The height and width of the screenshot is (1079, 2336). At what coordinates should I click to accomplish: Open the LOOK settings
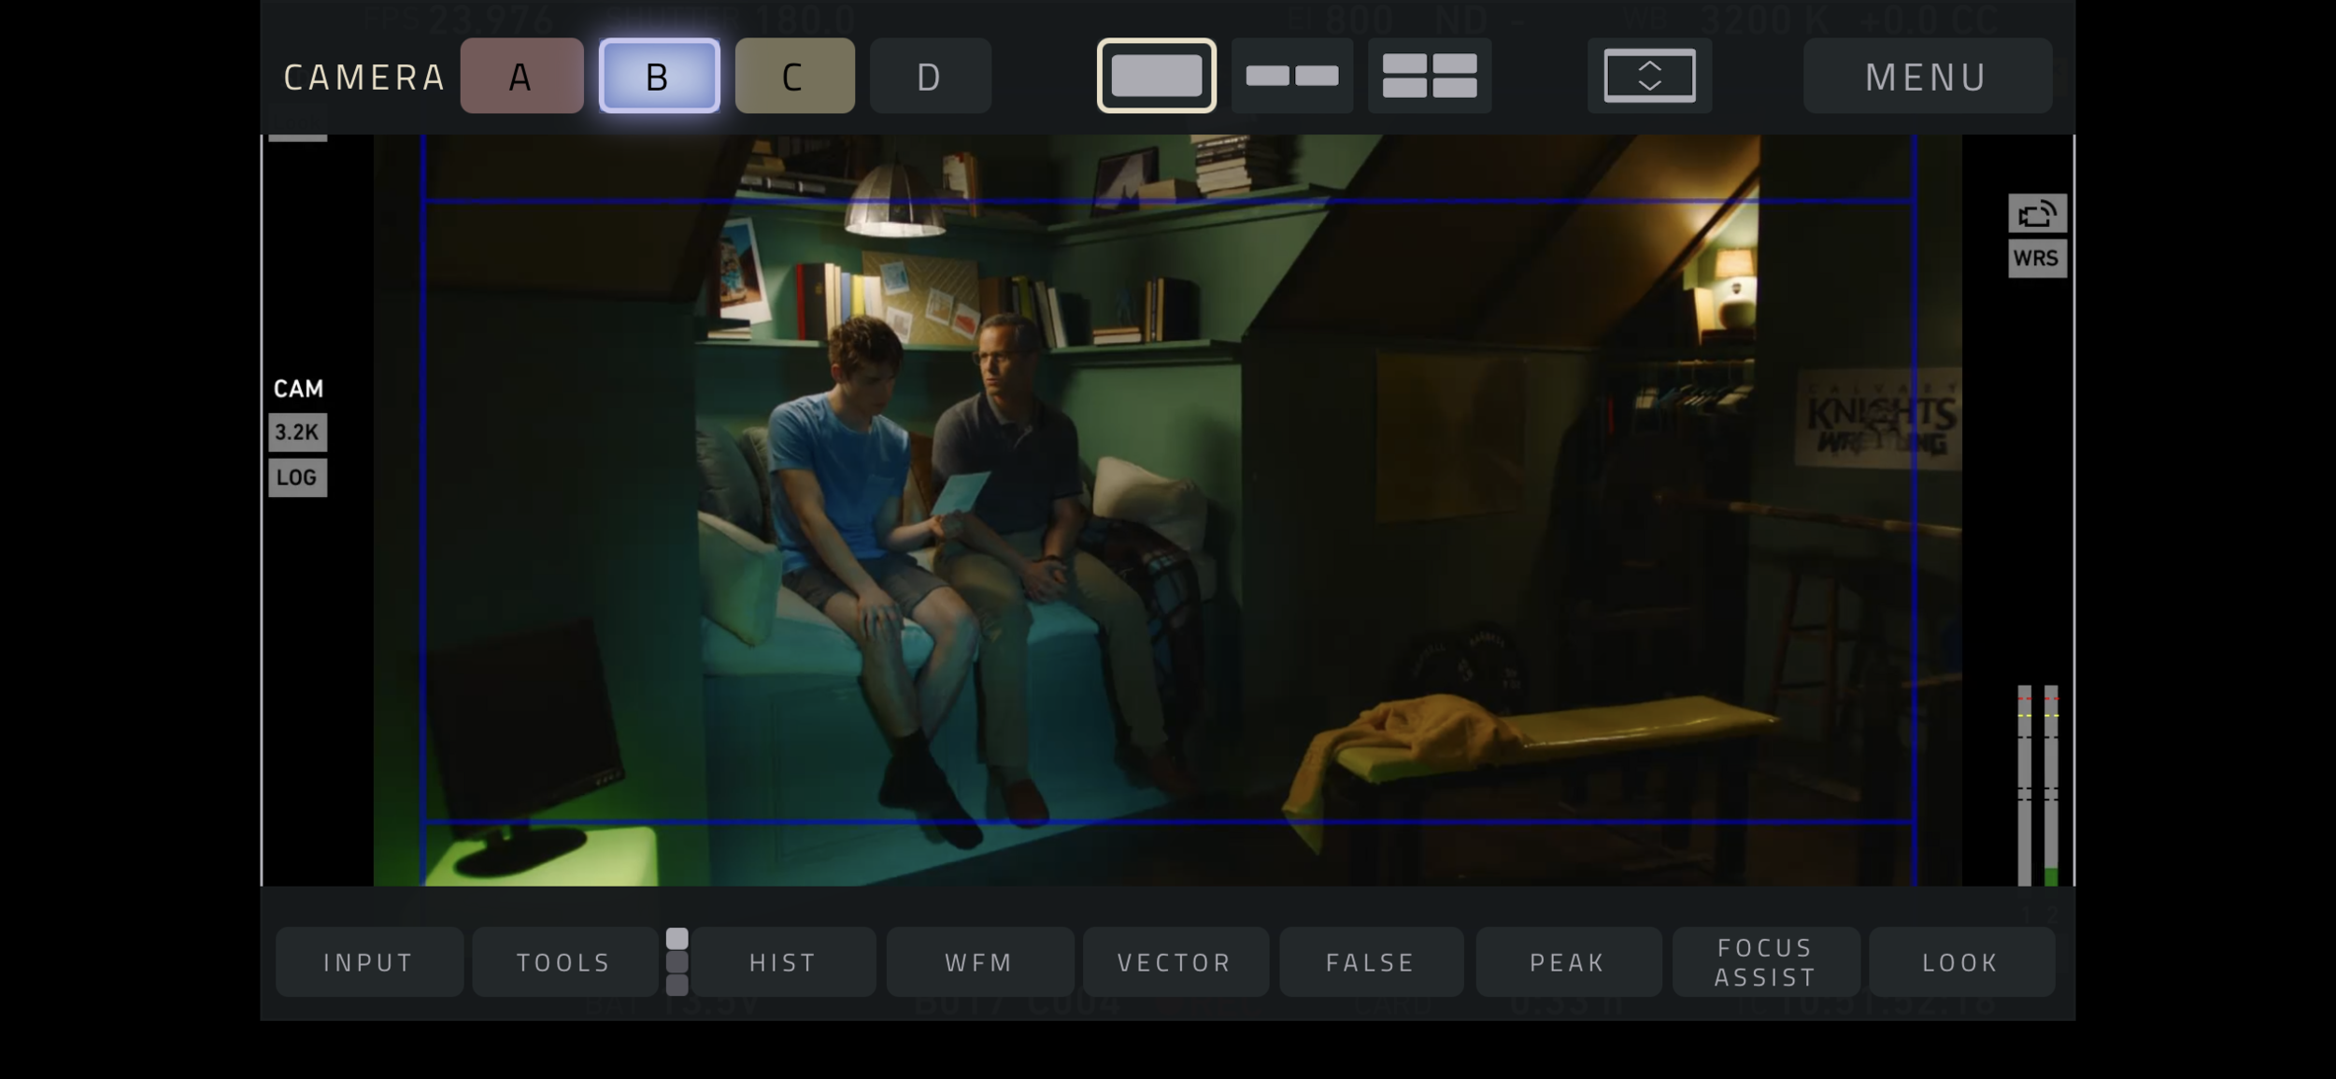click(1961, 962)
